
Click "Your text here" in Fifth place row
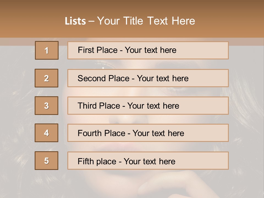click(x=149, y=161)
